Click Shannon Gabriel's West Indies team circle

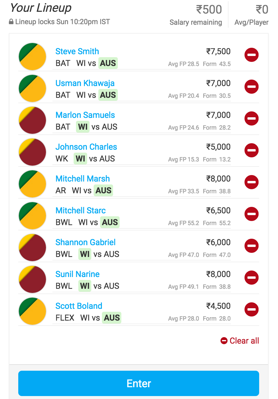(32, 248)
